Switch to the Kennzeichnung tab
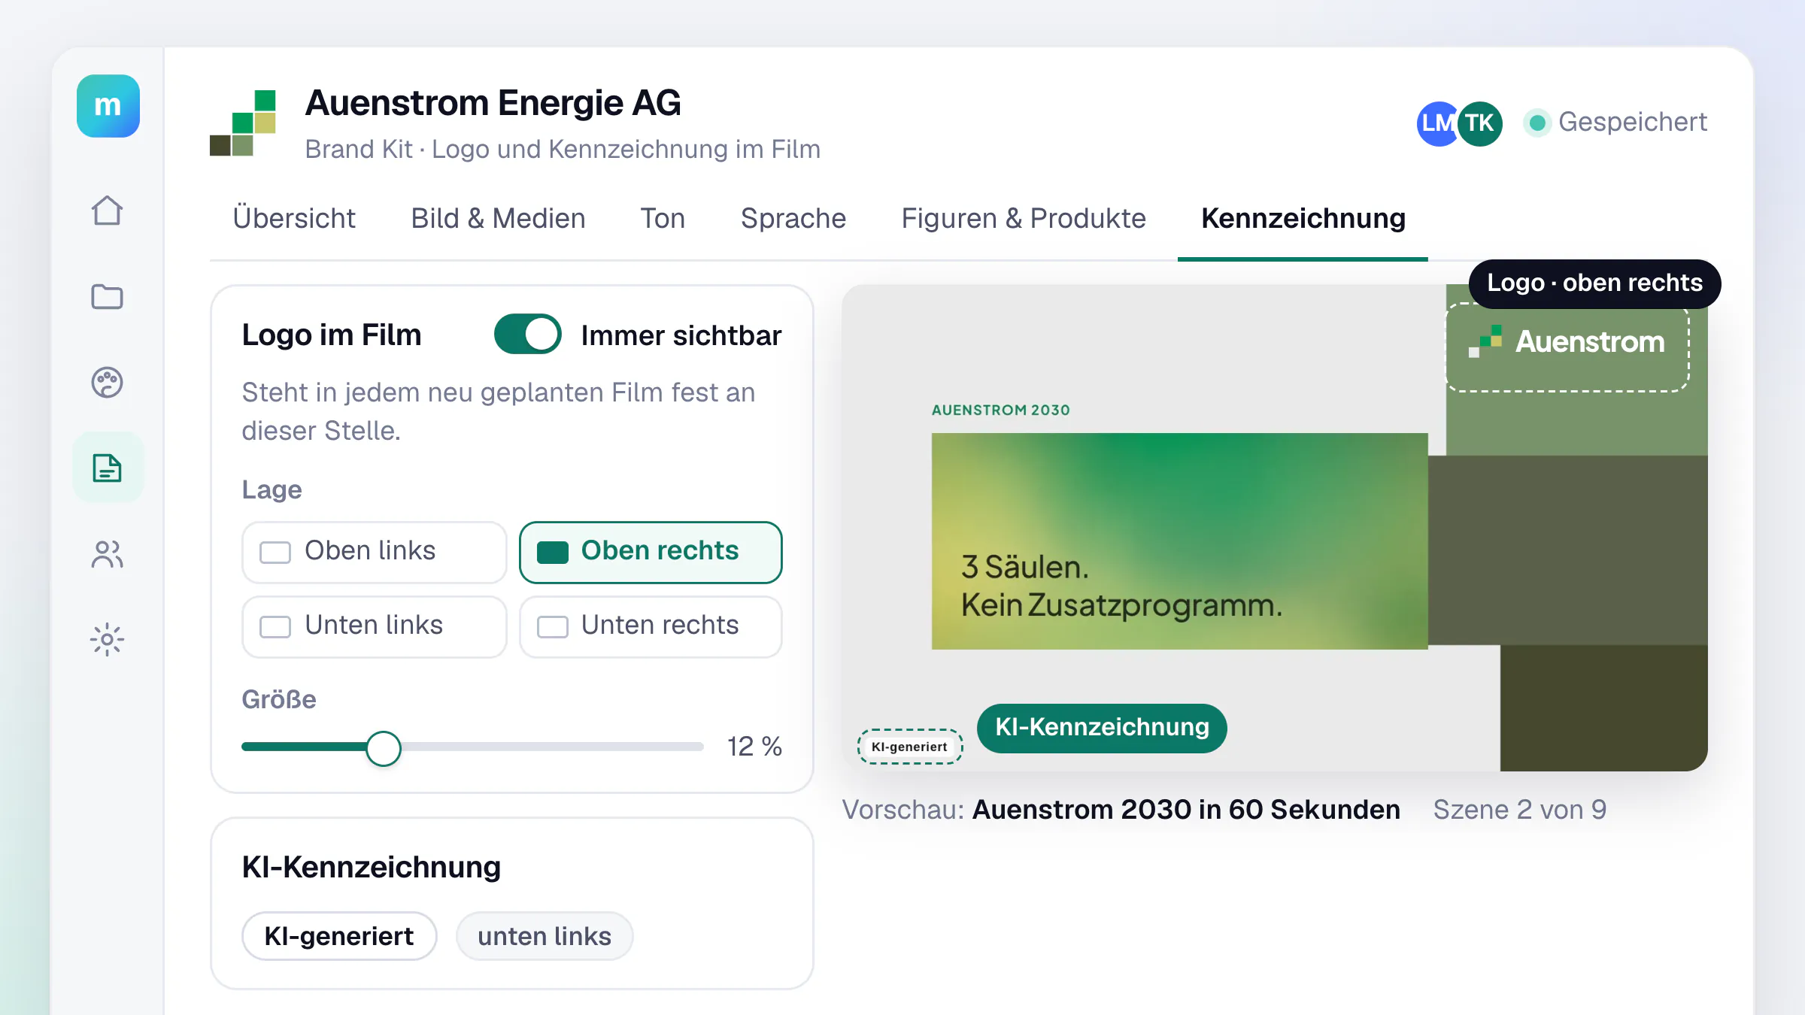This screenshot has width=1805, height=1015. [1303, 219]
